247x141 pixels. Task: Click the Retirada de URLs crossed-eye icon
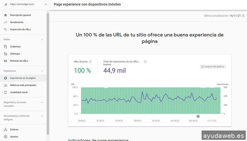point(6,61)
